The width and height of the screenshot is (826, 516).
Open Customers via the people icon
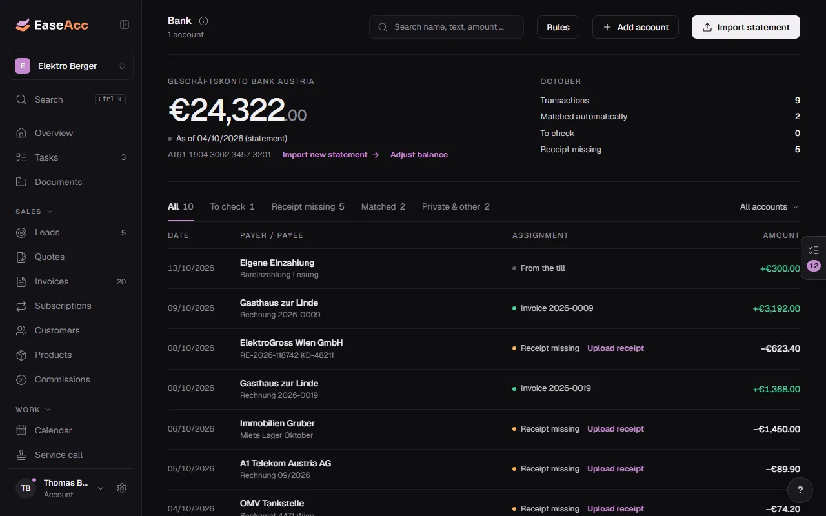[x=21, y=330]
